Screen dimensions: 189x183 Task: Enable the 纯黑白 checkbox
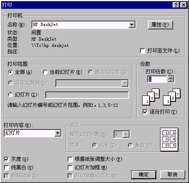[6, 168]
